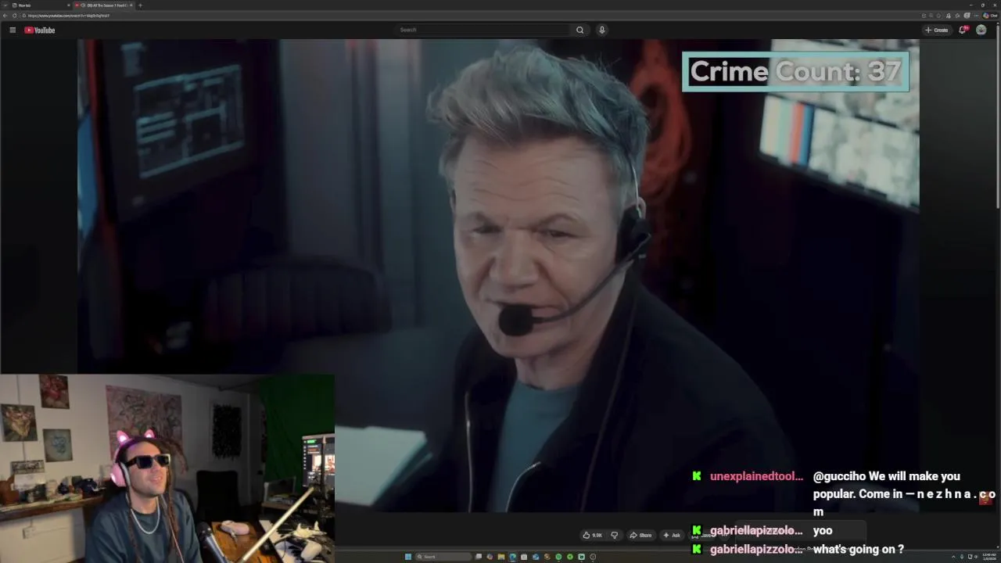Select the YouTube video browser tab
The height and width of the screenshot is (563, 1001).
tap(103, 5)
